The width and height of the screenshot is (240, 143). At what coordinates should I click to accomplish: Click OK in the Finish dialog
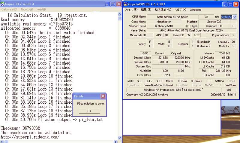[89, 111]
